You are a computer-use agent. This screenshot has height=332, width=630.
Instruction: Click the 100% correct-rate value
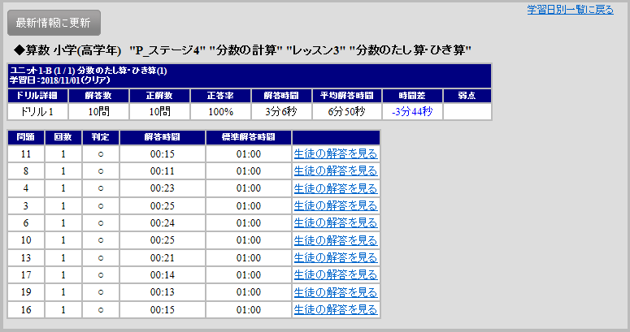[220, 111]
